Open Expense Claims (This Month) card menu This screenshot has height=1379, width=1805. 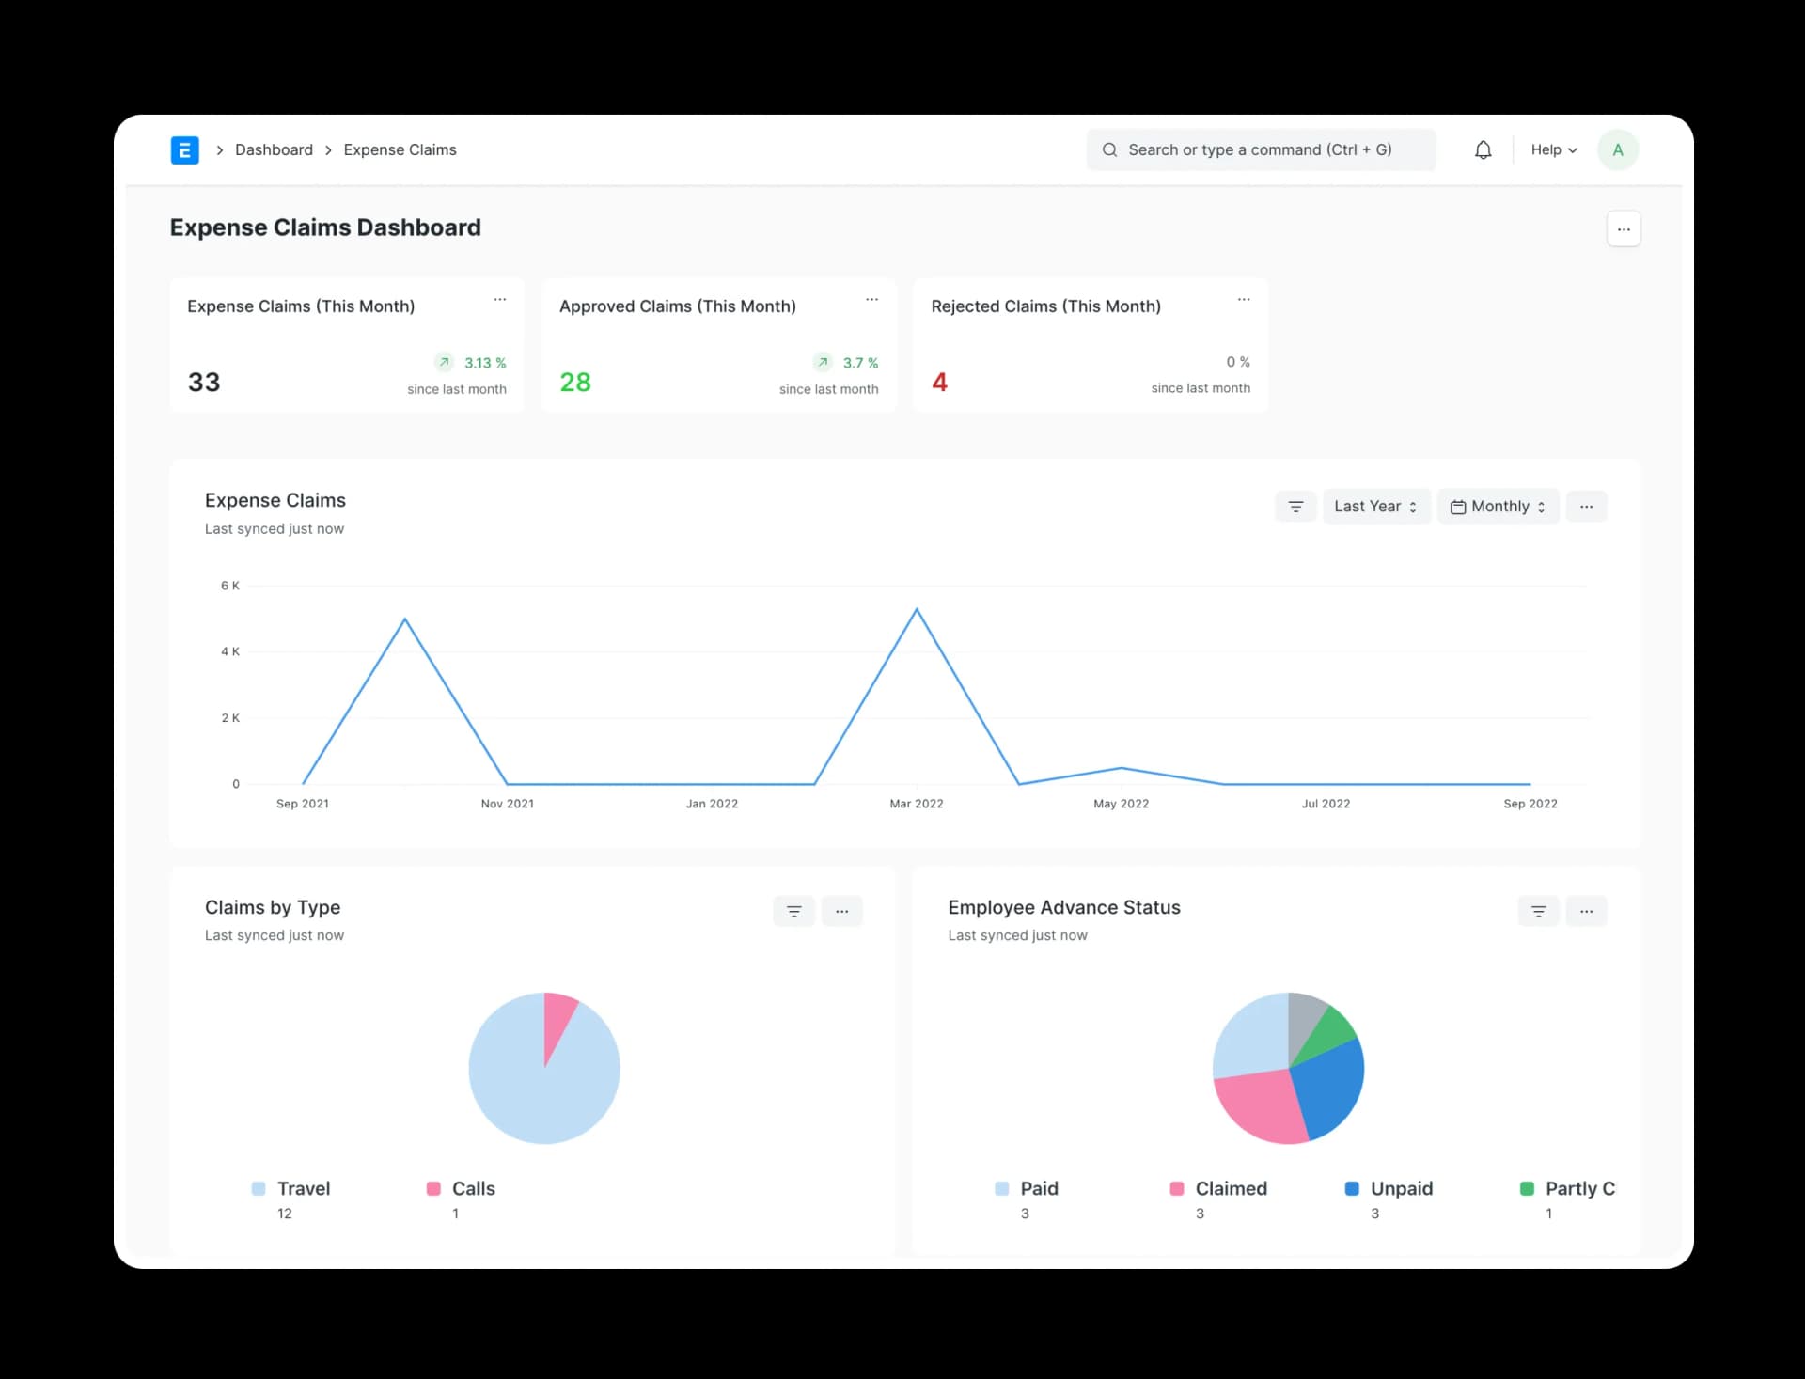500,300
